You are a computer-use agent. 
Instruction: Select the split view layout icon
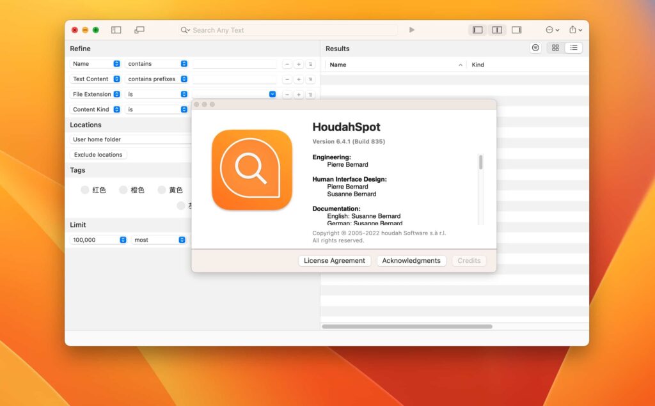(x=497, y=29)
